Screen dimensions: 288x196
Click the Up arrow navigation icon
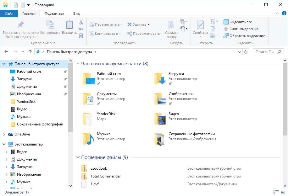30,52
